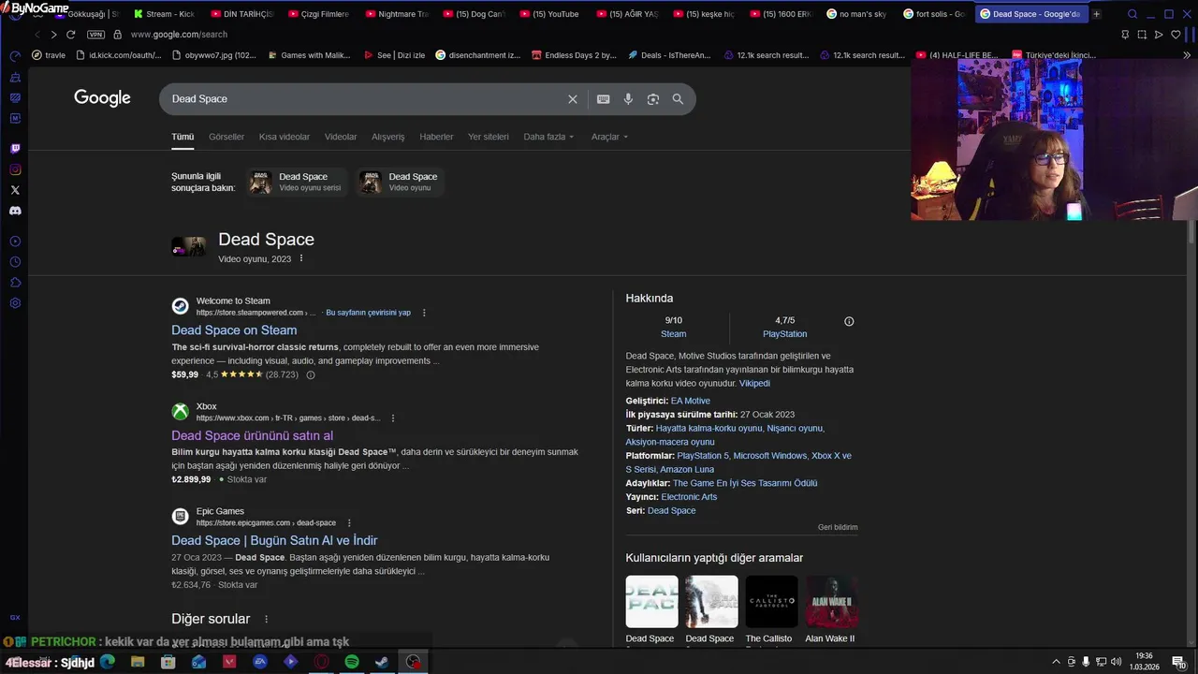Open Dead Space ürününü satın al result
The width and height of the screenshot is (1198, 674).
pyautogui.click(x=252, y=435)
